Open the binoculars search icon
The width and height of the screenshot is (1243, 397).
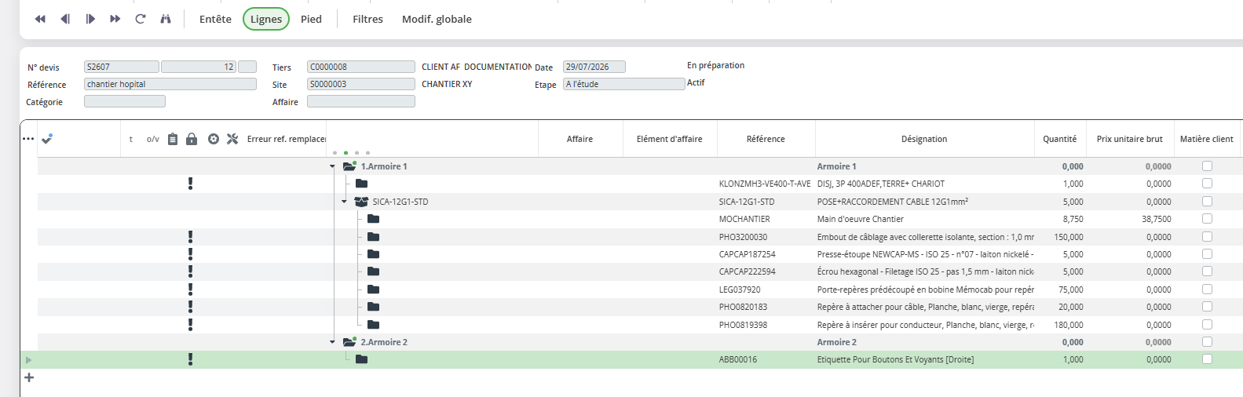pos(166,19)
